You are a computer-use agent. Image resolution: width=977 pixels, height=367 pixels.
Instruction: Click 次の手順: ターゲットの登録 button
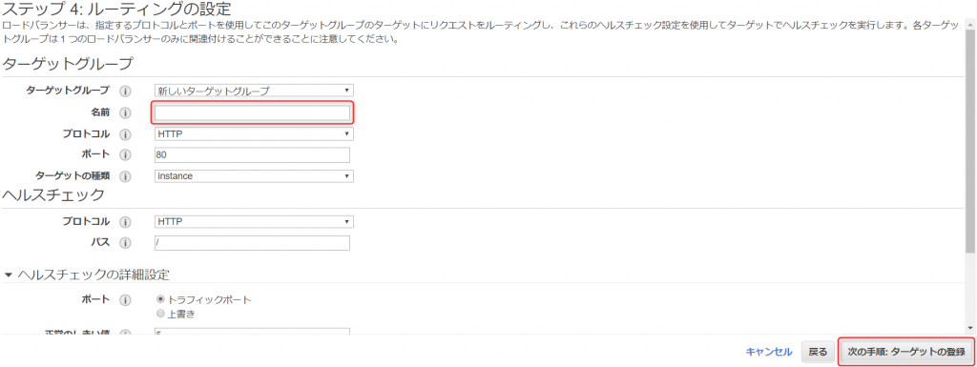click(x=906, y=352)
